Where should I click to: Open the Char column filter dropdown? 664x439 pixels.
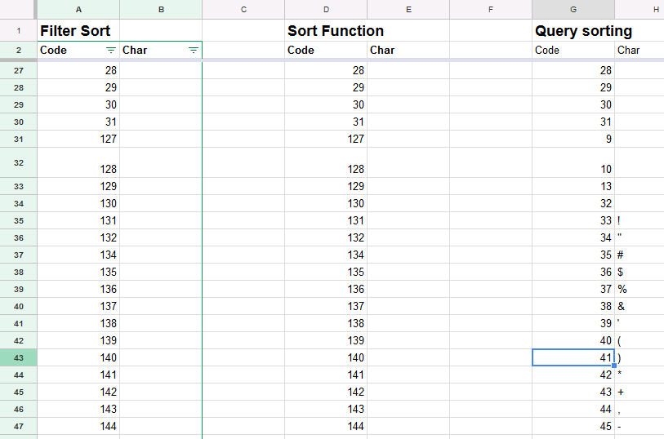click(193, 51)
